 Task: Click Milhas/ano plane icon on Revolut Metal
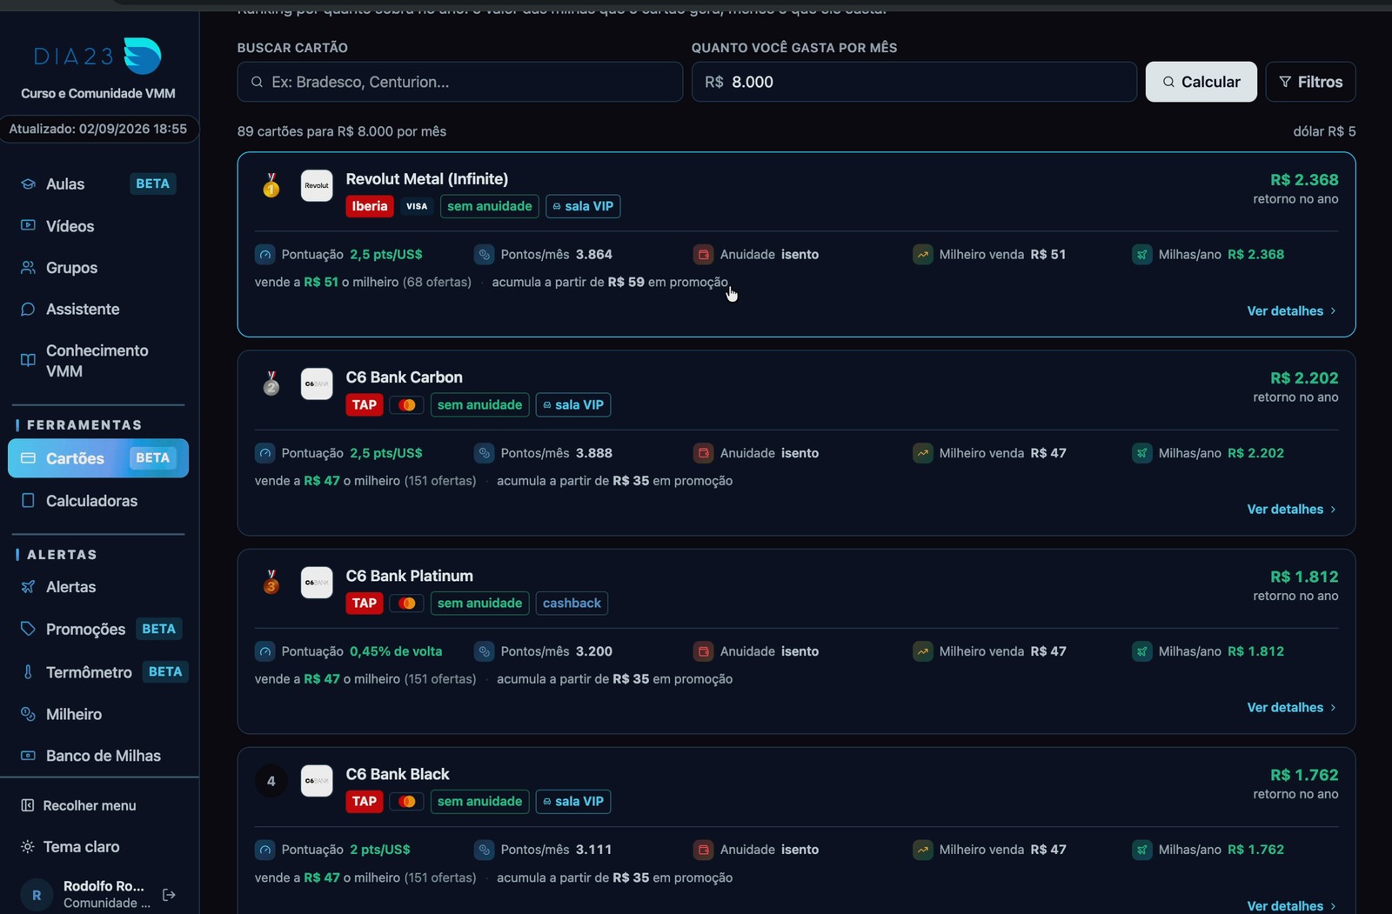(1141, 255)
